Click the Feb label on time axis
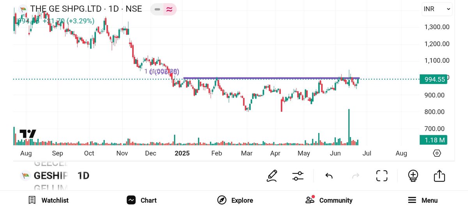 (216, 153)
